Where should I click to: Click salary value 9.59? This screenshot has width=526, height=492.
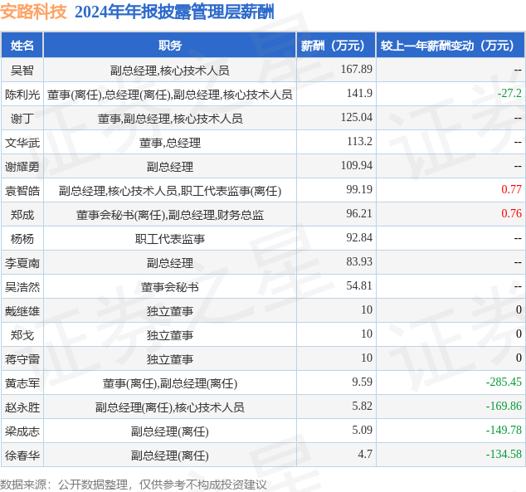(x=362, y=382)
